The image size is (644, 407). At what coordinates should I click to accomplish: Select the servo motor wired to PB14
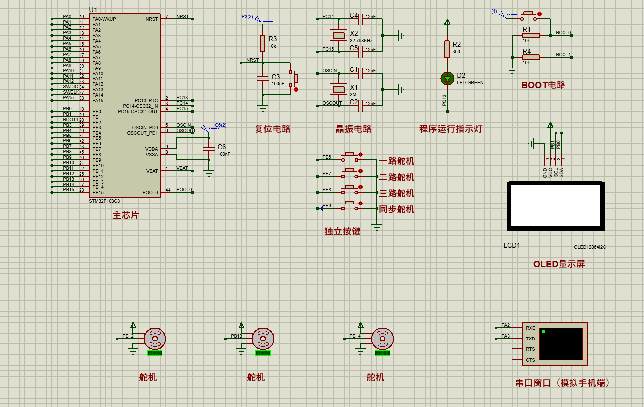(383, 339)
